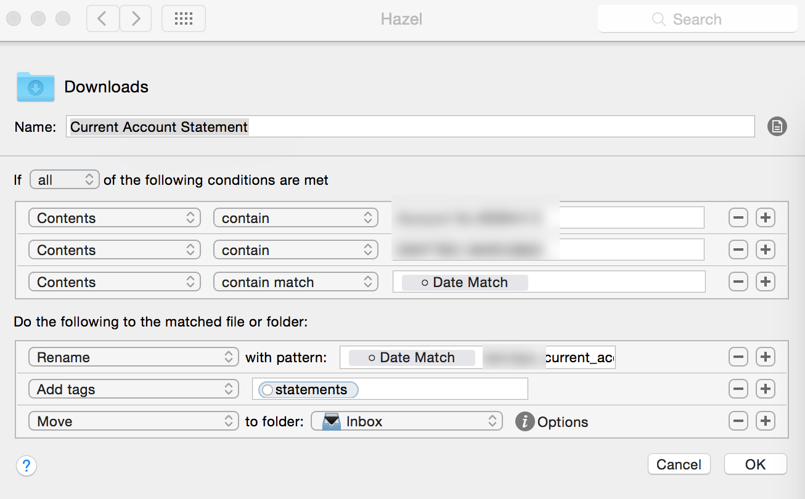Select the 'statements' tag token

(309, 389)
